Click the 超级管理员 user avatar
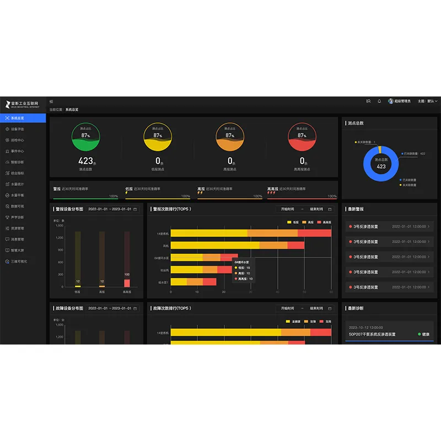 391,101
